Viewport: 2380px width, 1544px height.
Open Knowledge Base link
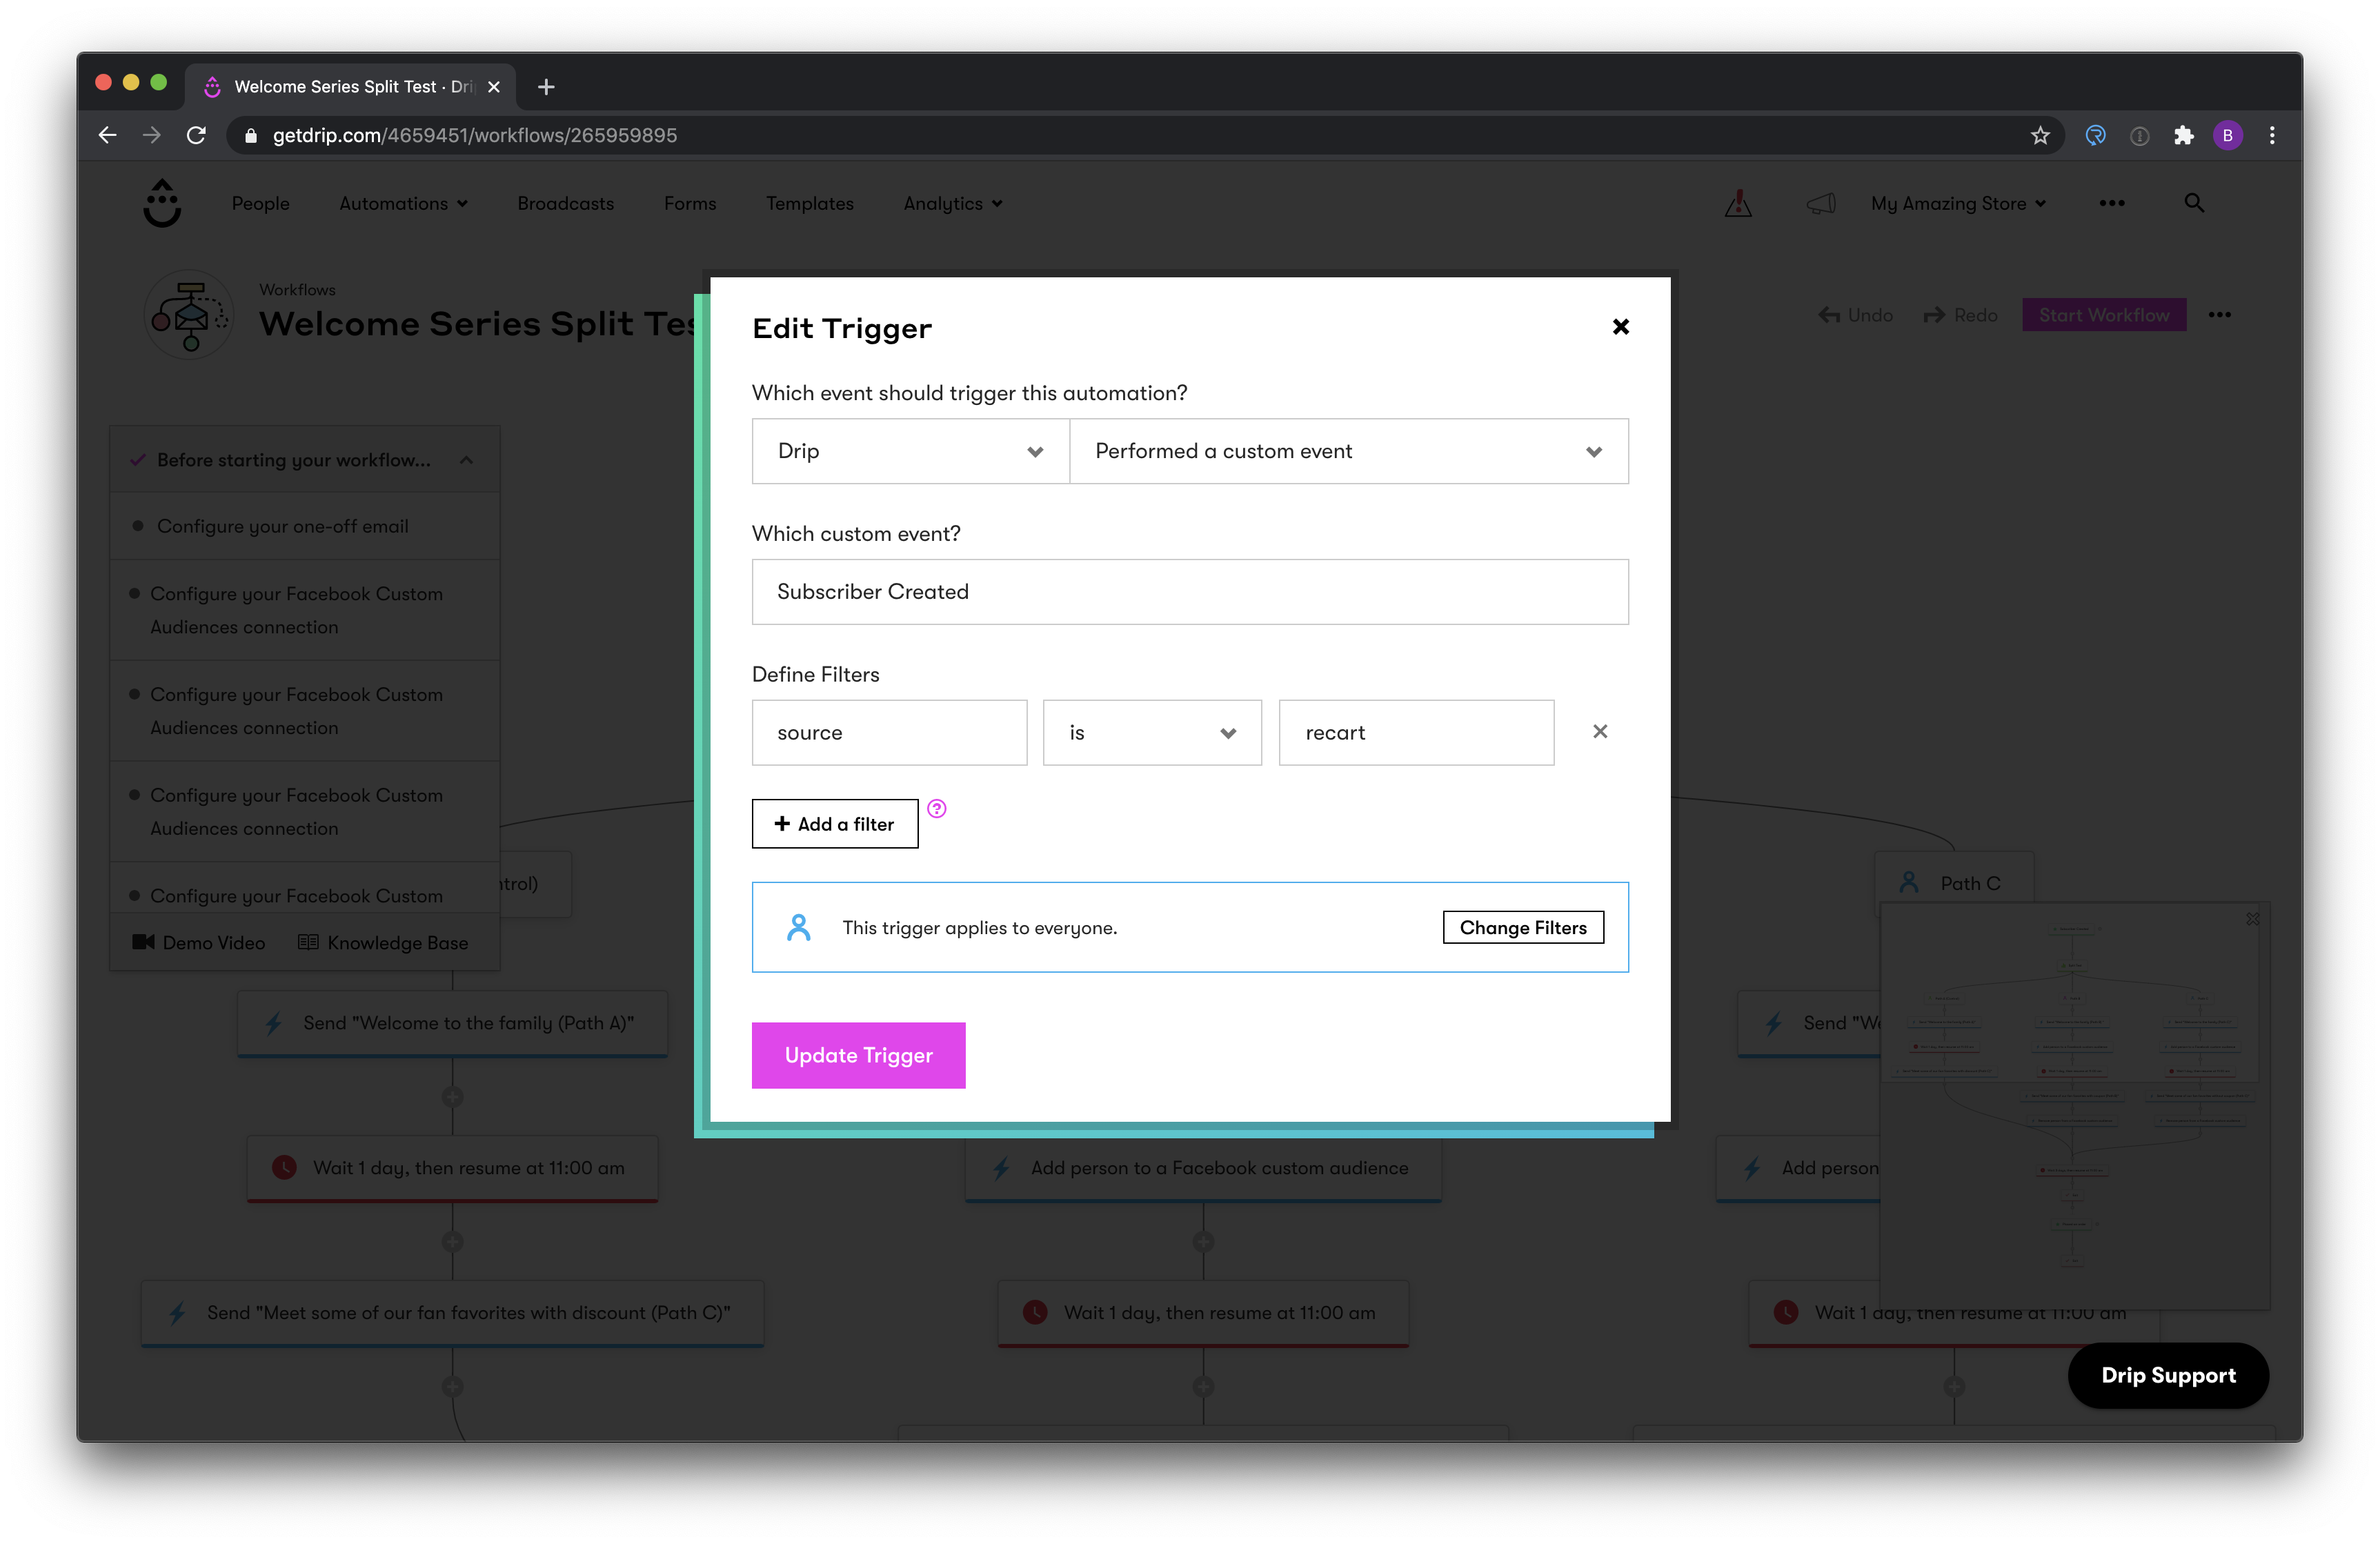pos(383,942)
